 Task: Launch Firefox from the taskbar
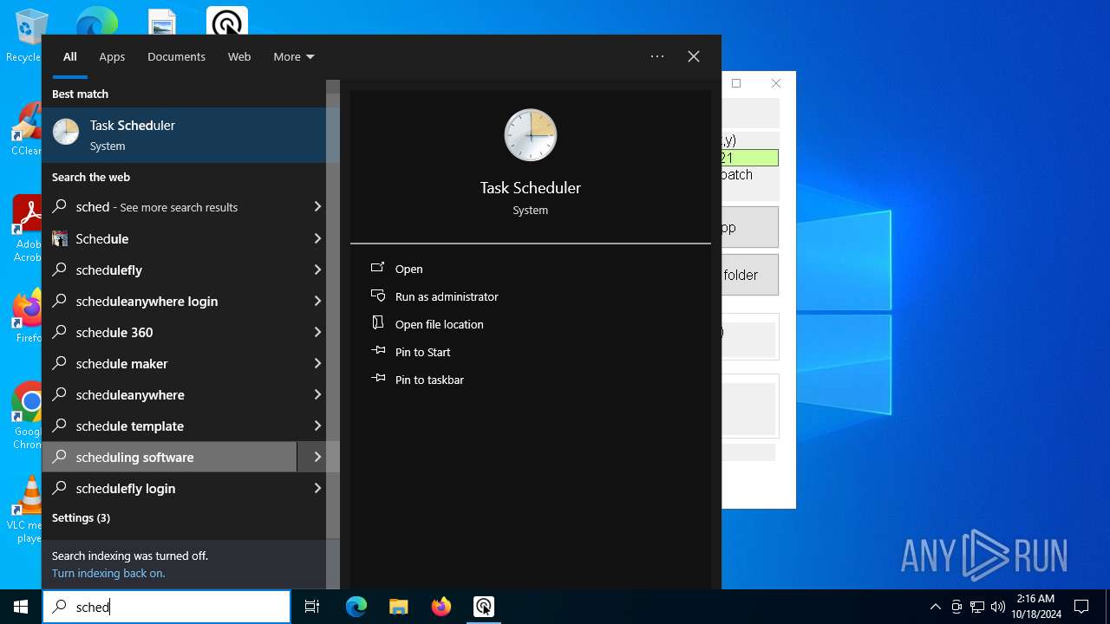click(441, 607)
